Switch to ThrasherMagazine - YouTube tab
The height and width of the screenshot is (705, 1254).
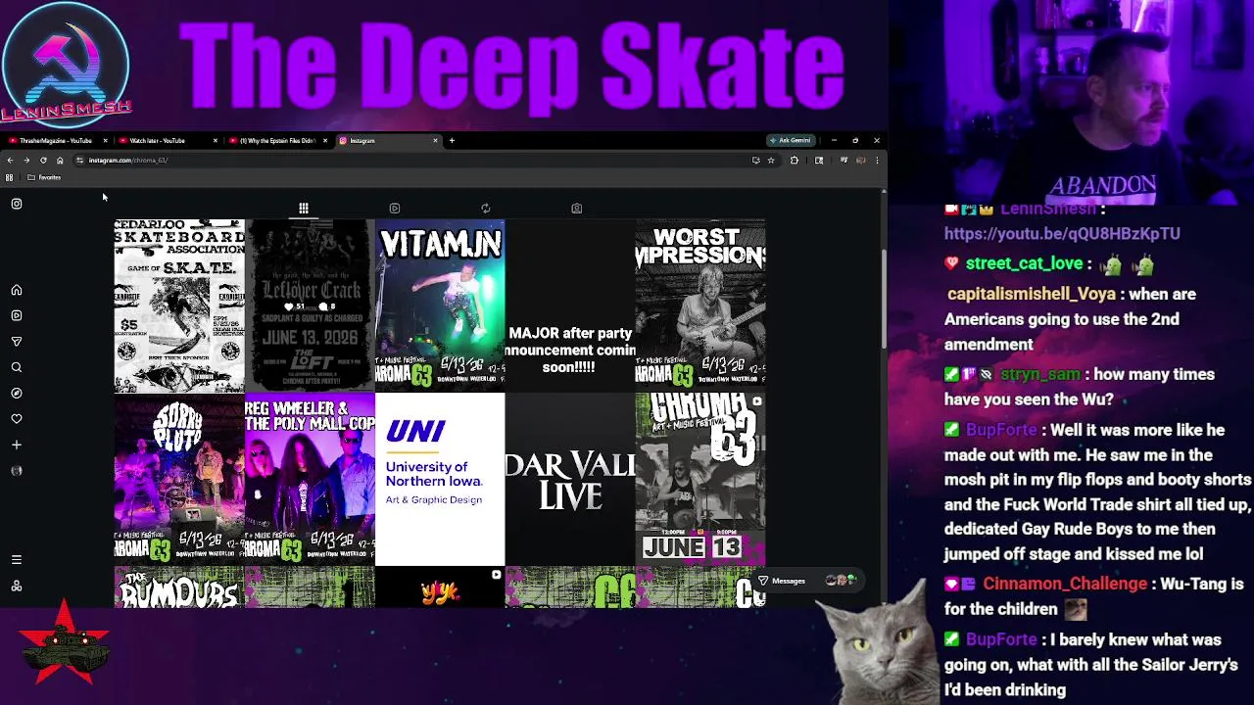point(57,140)
